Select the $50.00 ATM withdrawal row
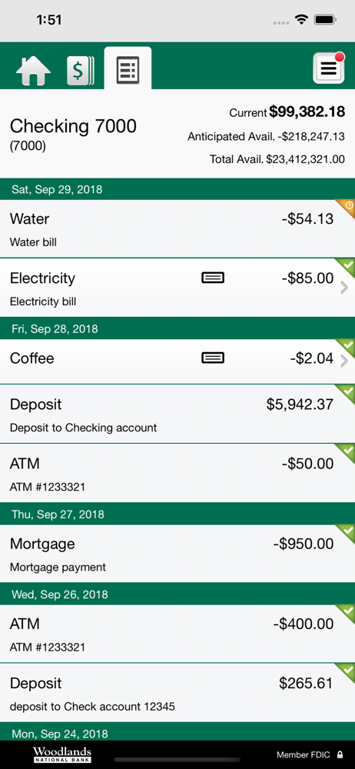Viewport: 355px width, 769px height. tap(177, 473)
